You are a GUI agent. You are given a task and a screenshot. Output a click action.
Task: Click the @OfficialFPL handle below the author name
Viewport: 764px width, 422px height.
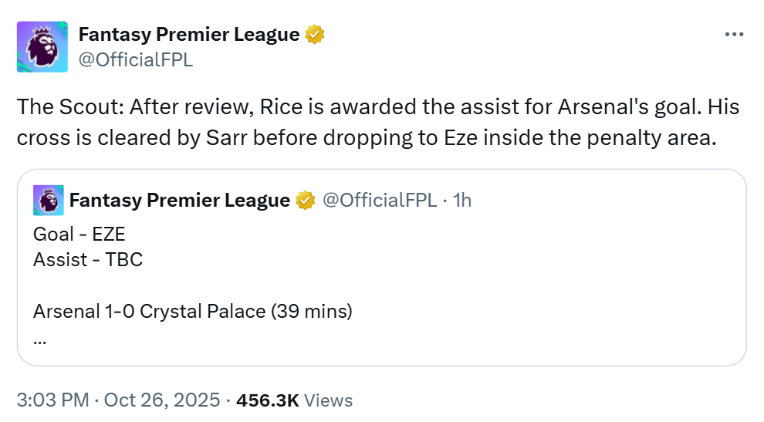136,59
